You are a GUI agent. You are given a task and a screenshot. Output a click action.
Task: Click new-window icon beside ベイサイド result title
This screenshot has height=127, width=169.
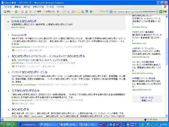(x=46, y=72)
